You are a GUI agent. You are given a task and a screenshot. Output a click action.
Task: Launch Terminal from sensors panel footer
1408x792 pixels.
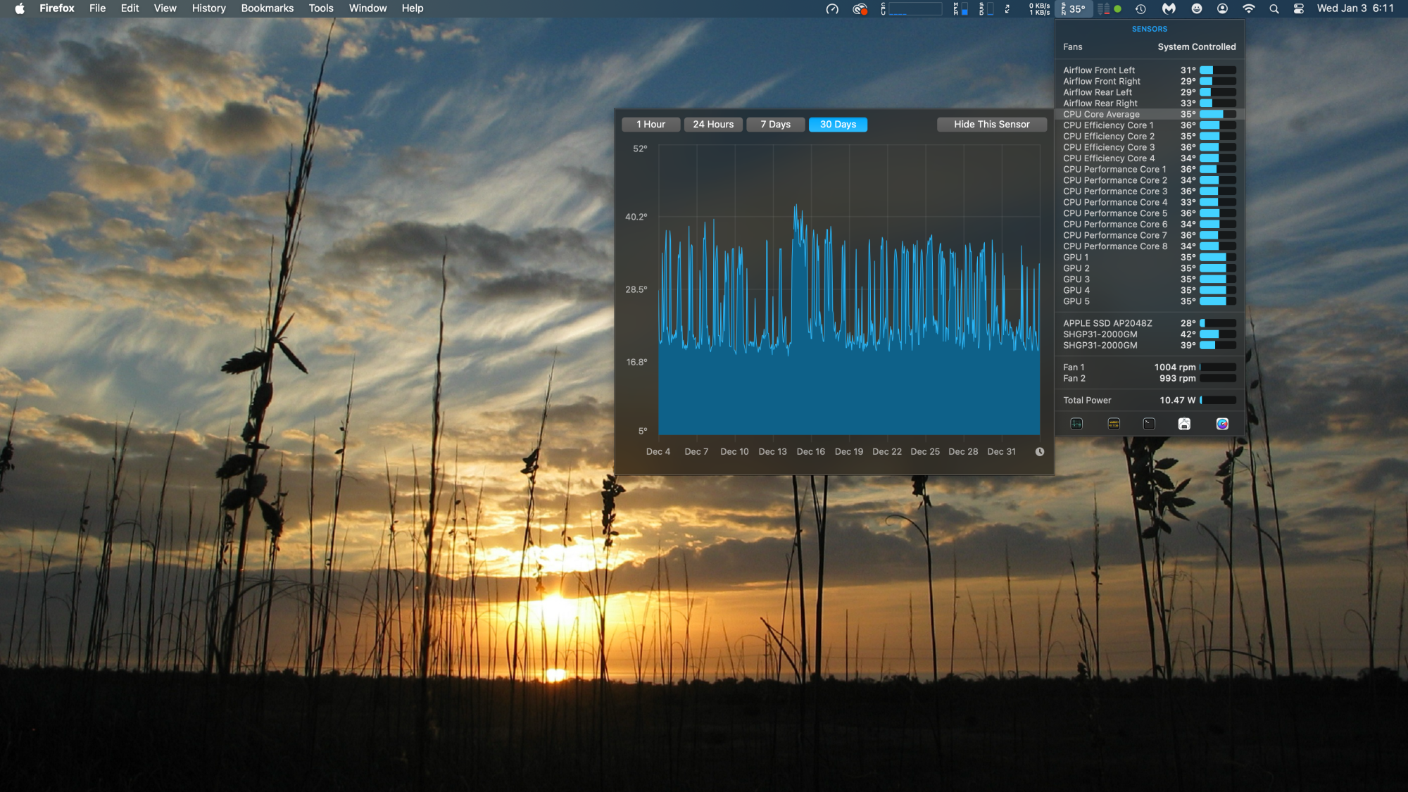[1149, 424]
